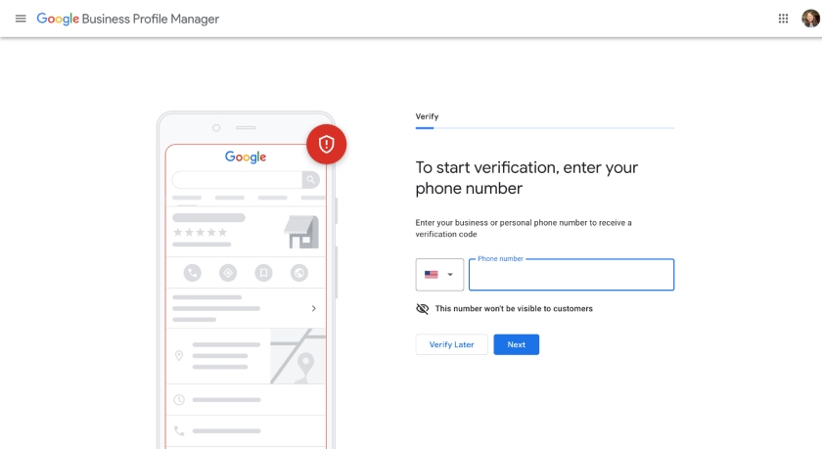
Task: Click the Google Business Profile Manager logo
Action: (128, 19)
